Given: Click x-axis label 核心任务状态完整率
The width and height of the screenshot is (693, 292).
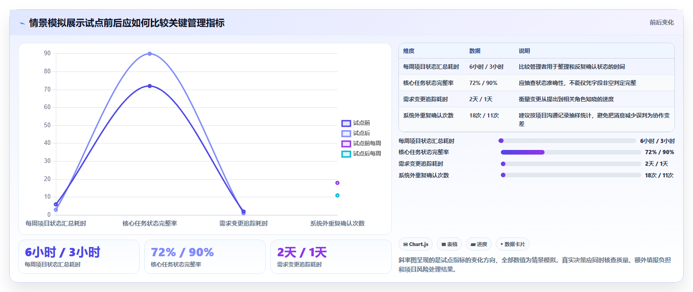Looking at the screenshot, I should [150, 223].
